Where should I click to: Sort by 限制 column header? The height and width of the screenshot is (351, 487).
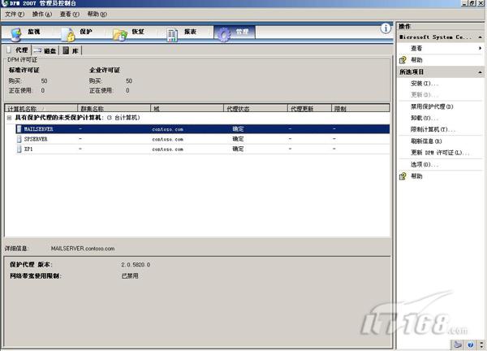click(x=360, y=108)
